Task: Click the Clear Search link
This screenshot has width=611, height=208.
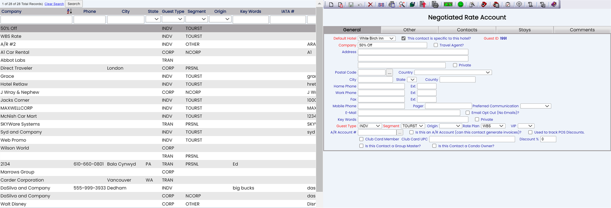Action: [54, 4]
